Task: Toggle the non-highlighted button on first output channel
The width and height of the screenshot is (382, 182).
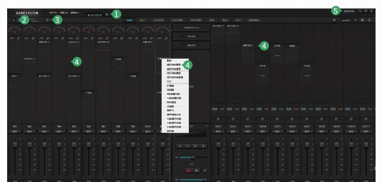Action: pyautogui.click(x=222, y=109)
